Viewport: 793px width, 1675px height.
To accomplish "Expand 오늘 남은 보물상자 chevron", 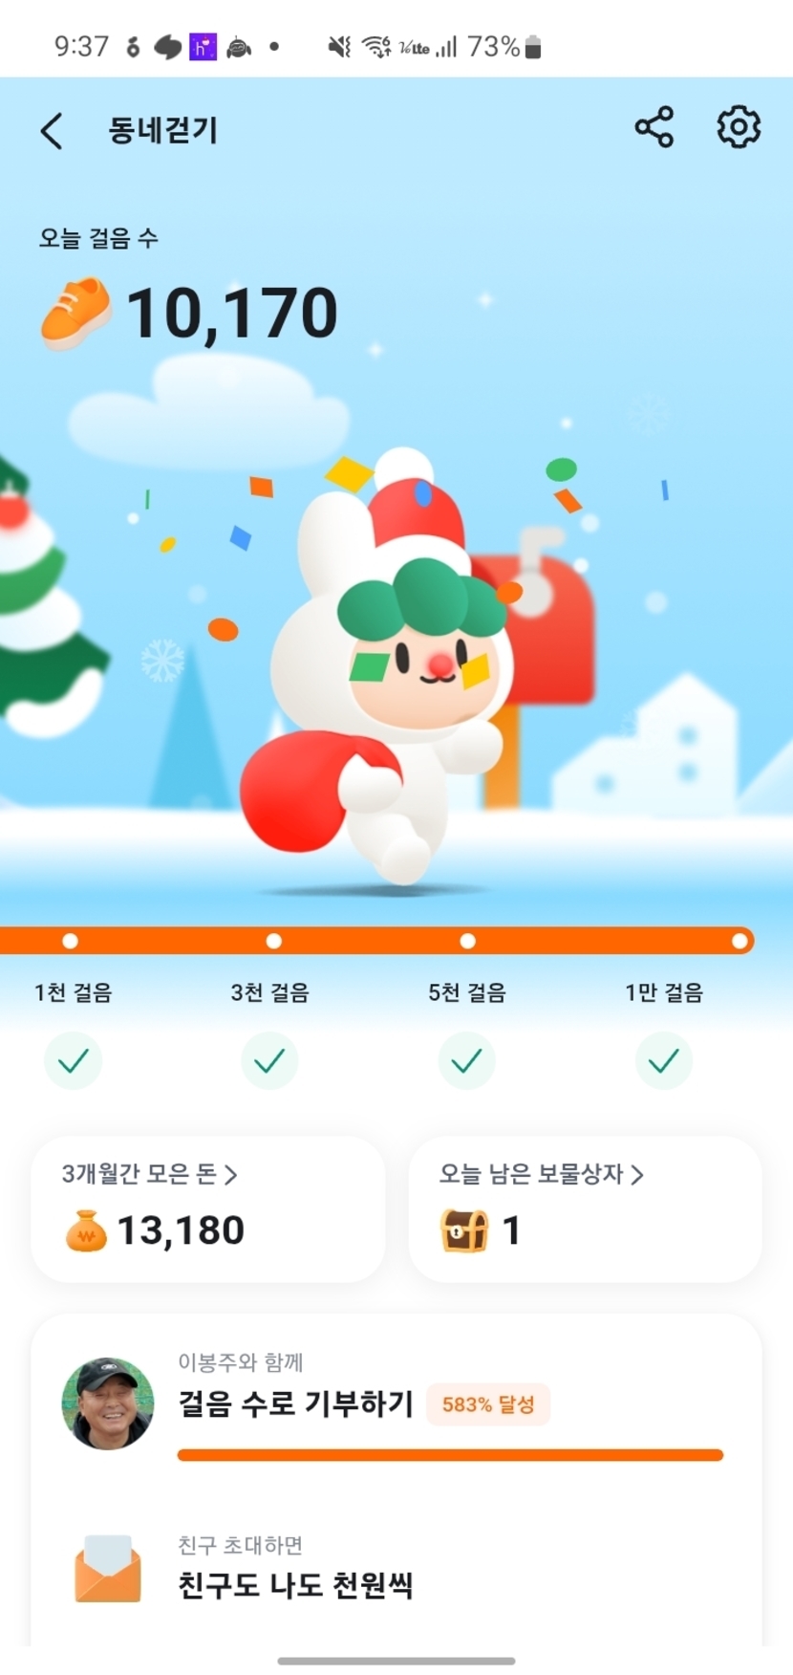I will point(637,1175).
